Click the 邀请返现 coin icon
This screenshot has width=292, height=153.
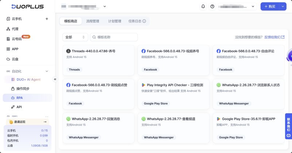click(11, 122)
